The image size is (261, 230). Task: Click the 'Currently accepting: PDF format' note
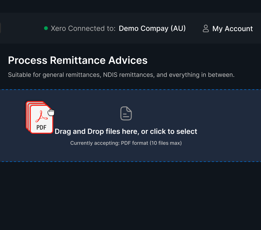pyautogui.click(x=126, y=143)
